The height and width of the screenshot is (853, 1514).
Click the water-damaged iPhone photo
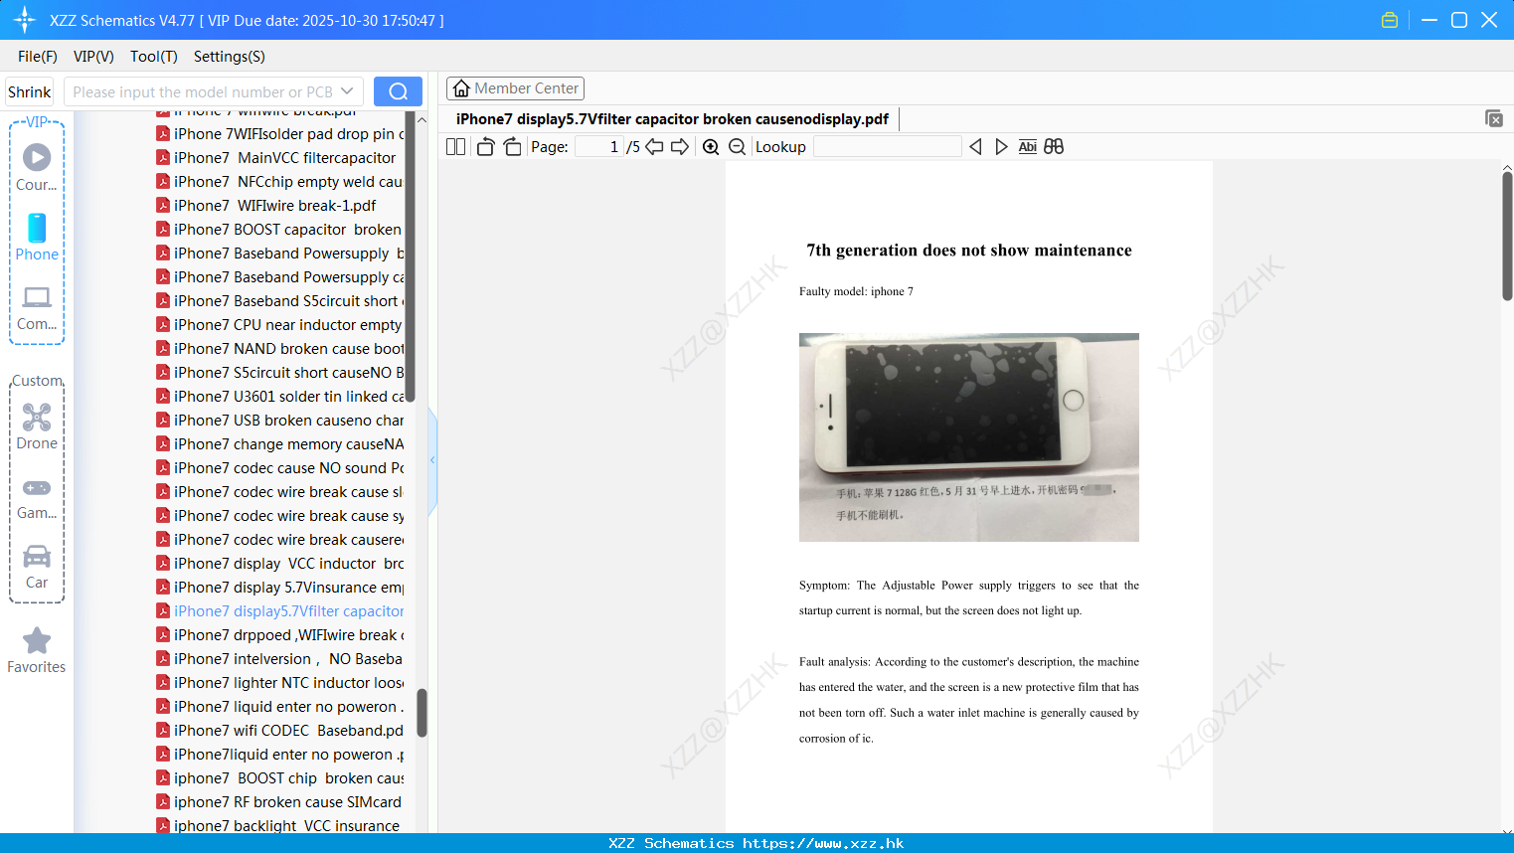pyautogui.click(x=969, y=437)
